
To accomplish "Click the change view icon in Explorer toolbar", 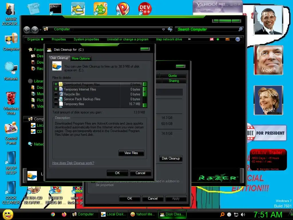I will pos(212,39).
